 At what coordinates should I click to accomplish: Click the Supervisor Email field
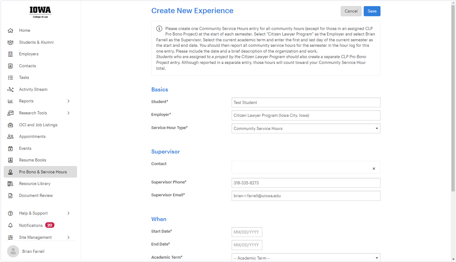306,196
